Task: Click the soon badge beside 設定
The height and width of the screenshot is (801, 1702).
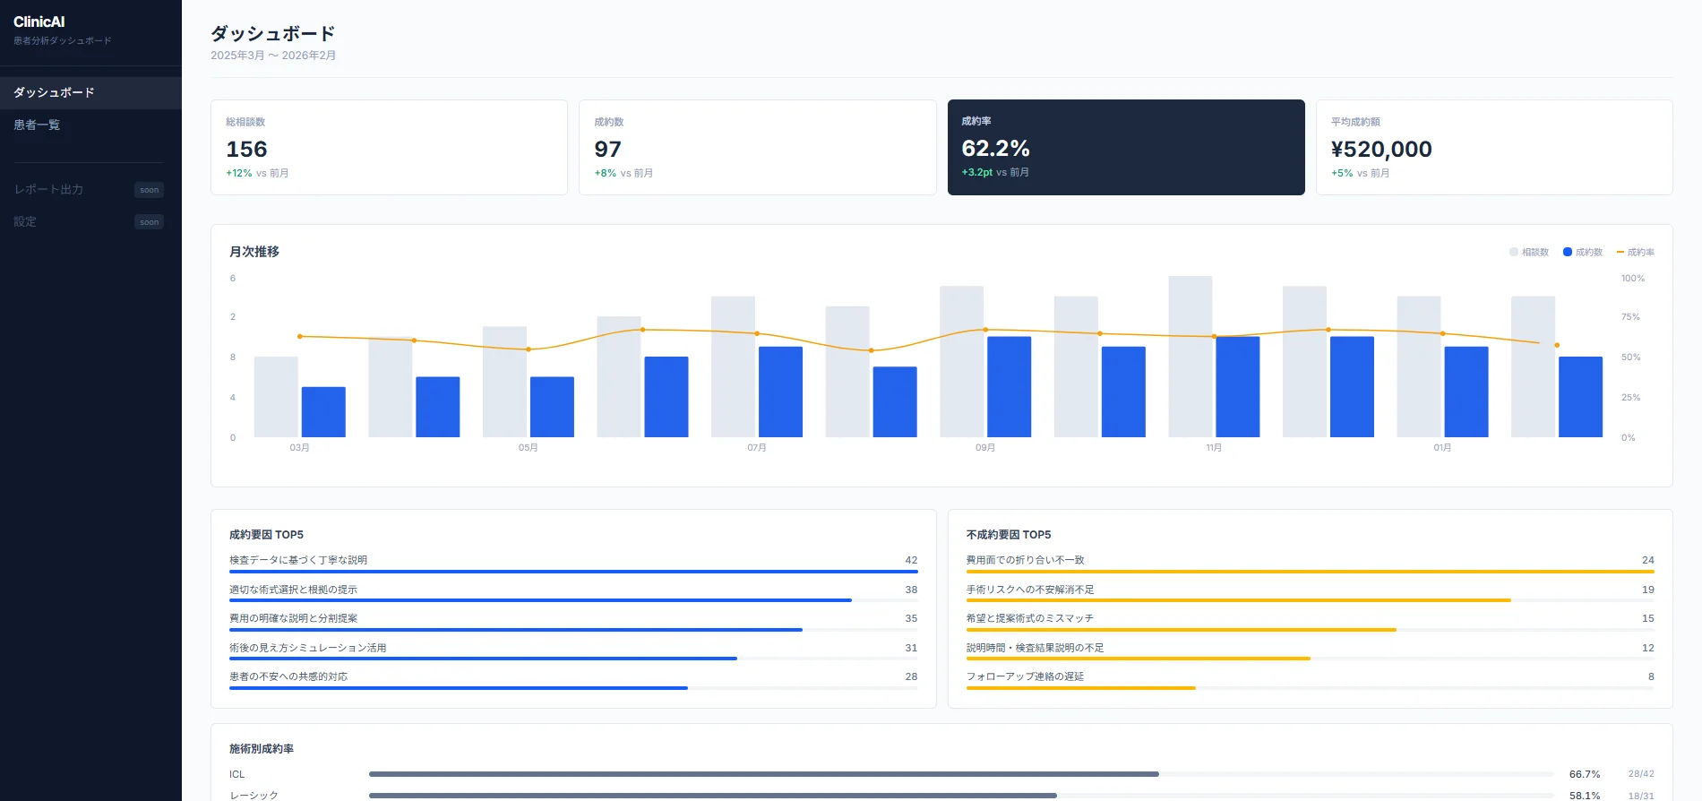Action: [149, 222]
